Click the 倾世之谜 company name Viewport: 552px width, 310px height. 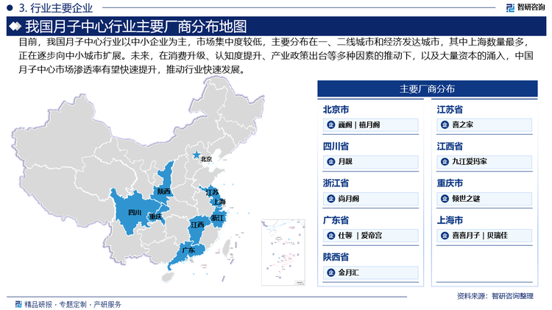(466, 199)
